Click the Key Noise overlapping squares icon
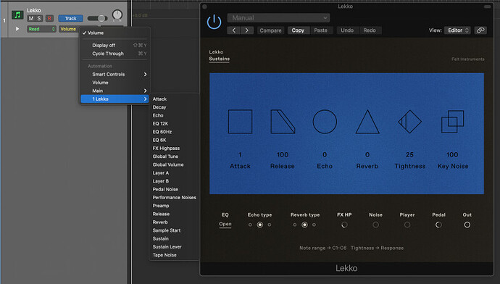 coord(452,122)
